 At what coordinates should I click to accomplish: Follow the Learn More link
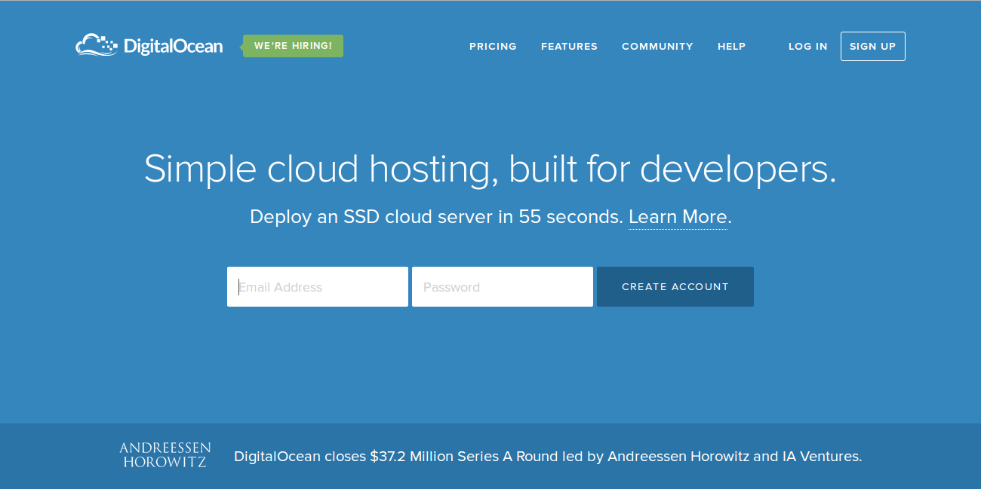[x=678, y=217]
